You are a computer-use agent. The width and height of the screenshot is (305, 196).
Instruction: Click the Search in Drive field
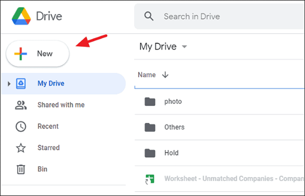point(220,17)
